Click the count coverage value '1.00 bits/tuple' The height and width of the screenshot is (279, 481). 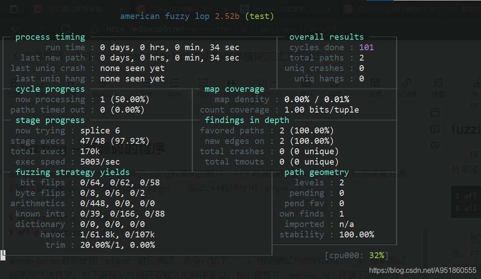pos(322,110)
